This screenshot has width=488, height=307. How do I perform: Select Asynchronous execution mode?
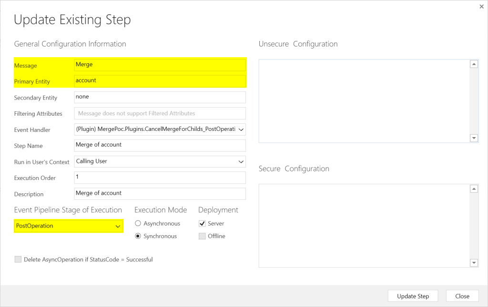[138, 224]
